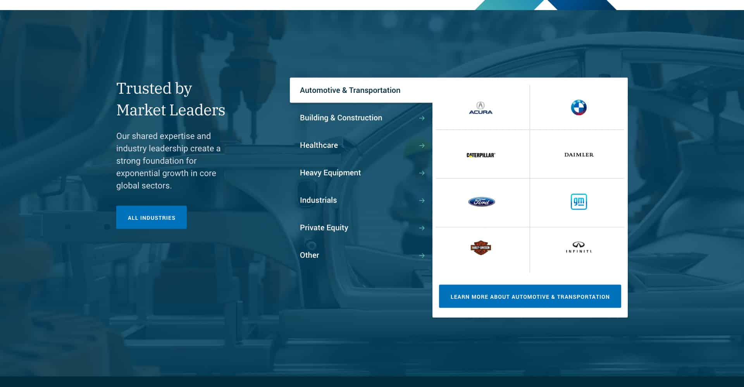Screen dimensions: 744x387
Task: Click the Acura logo
Action: click(x=480, y=108)
